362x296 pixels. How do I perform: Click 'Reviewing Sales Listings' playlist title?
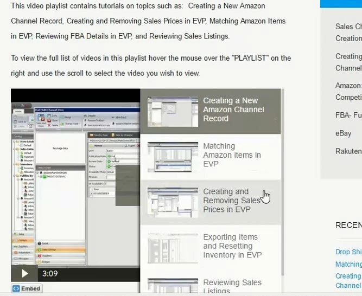[x=232, y=286]
